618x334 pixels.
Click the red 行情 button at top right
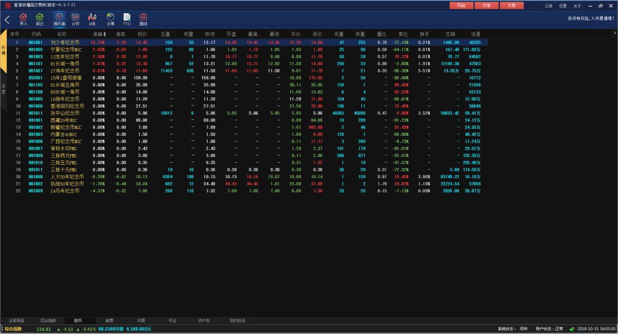point(486,6)
